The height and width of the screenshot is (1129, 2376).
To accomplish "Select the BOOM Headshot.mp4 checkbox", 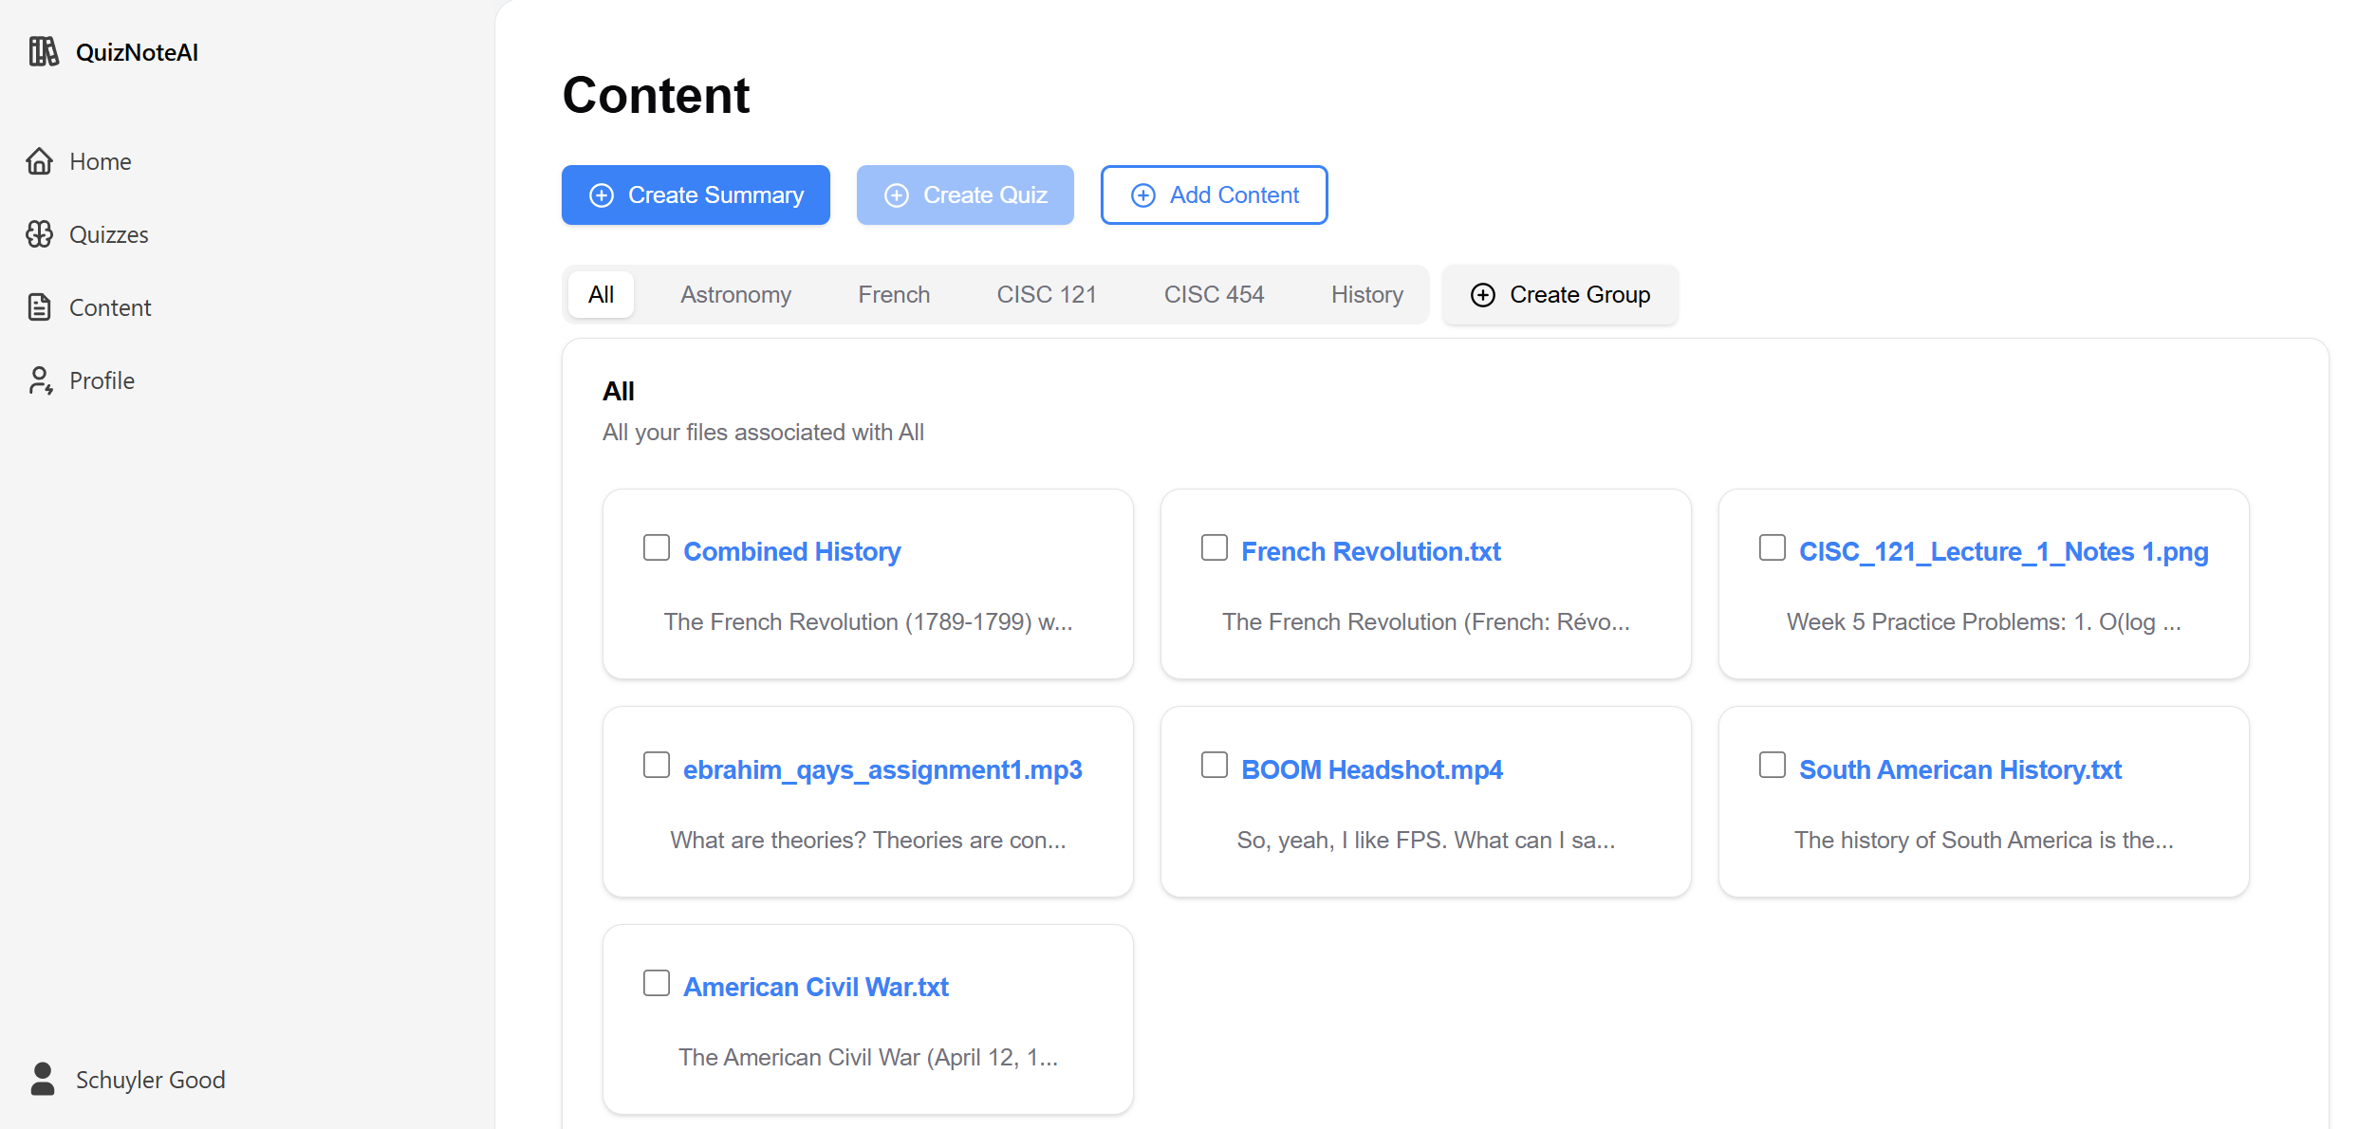I will click(x=1215, y=765).
